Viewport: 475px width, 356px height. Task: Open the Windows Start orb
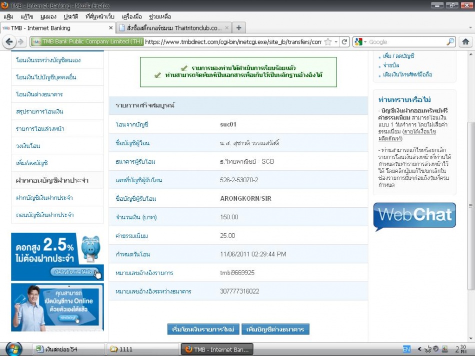(x=13, y=349)
